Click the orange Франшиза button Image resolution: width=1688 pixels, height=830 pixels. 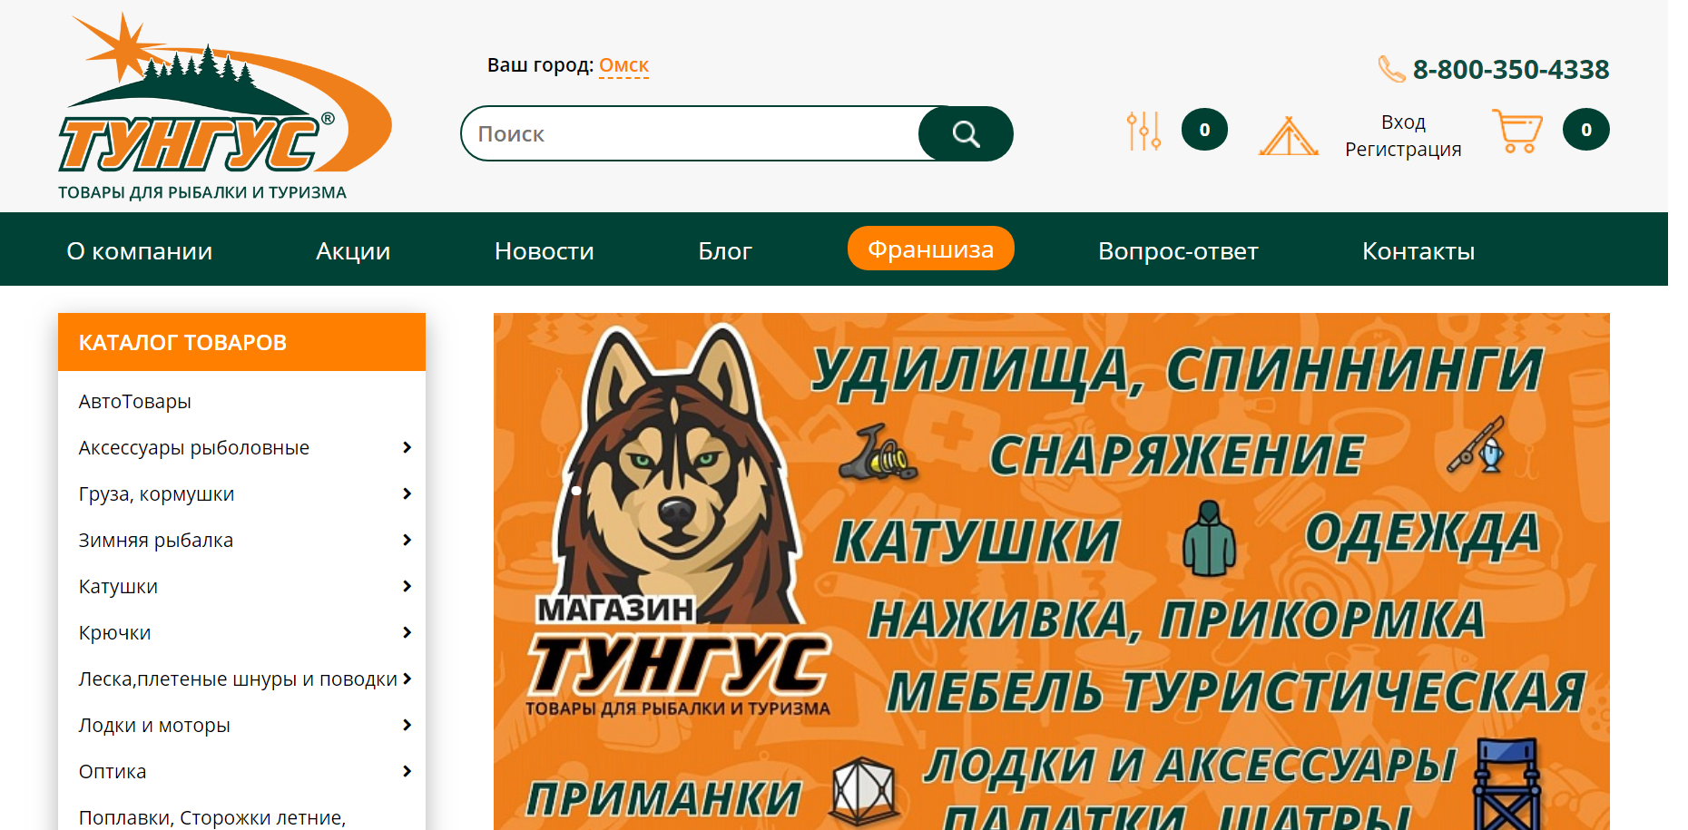[x=931, y=249]
